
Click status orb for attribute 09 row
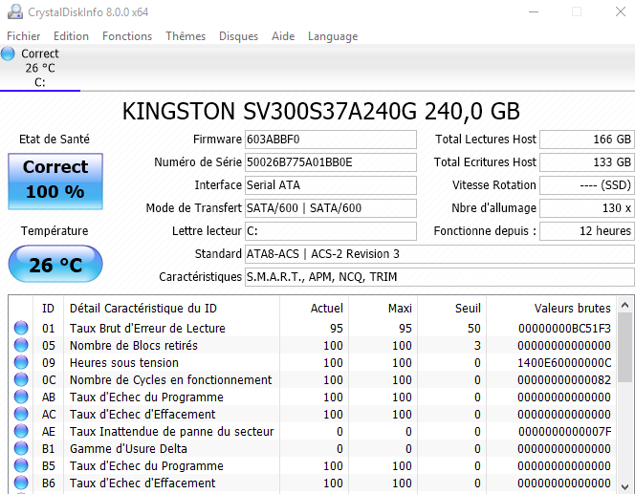pos(21,362)
